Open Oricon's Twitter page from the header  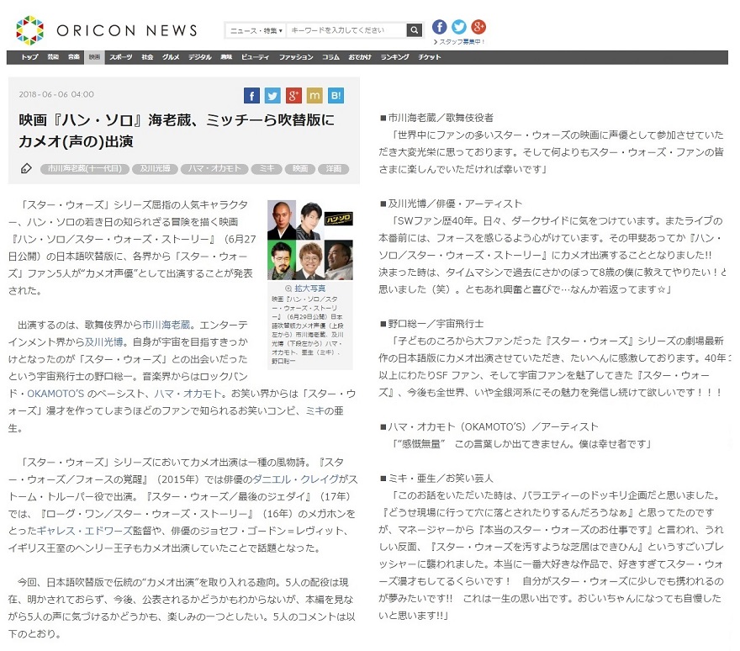pos(459,27)
